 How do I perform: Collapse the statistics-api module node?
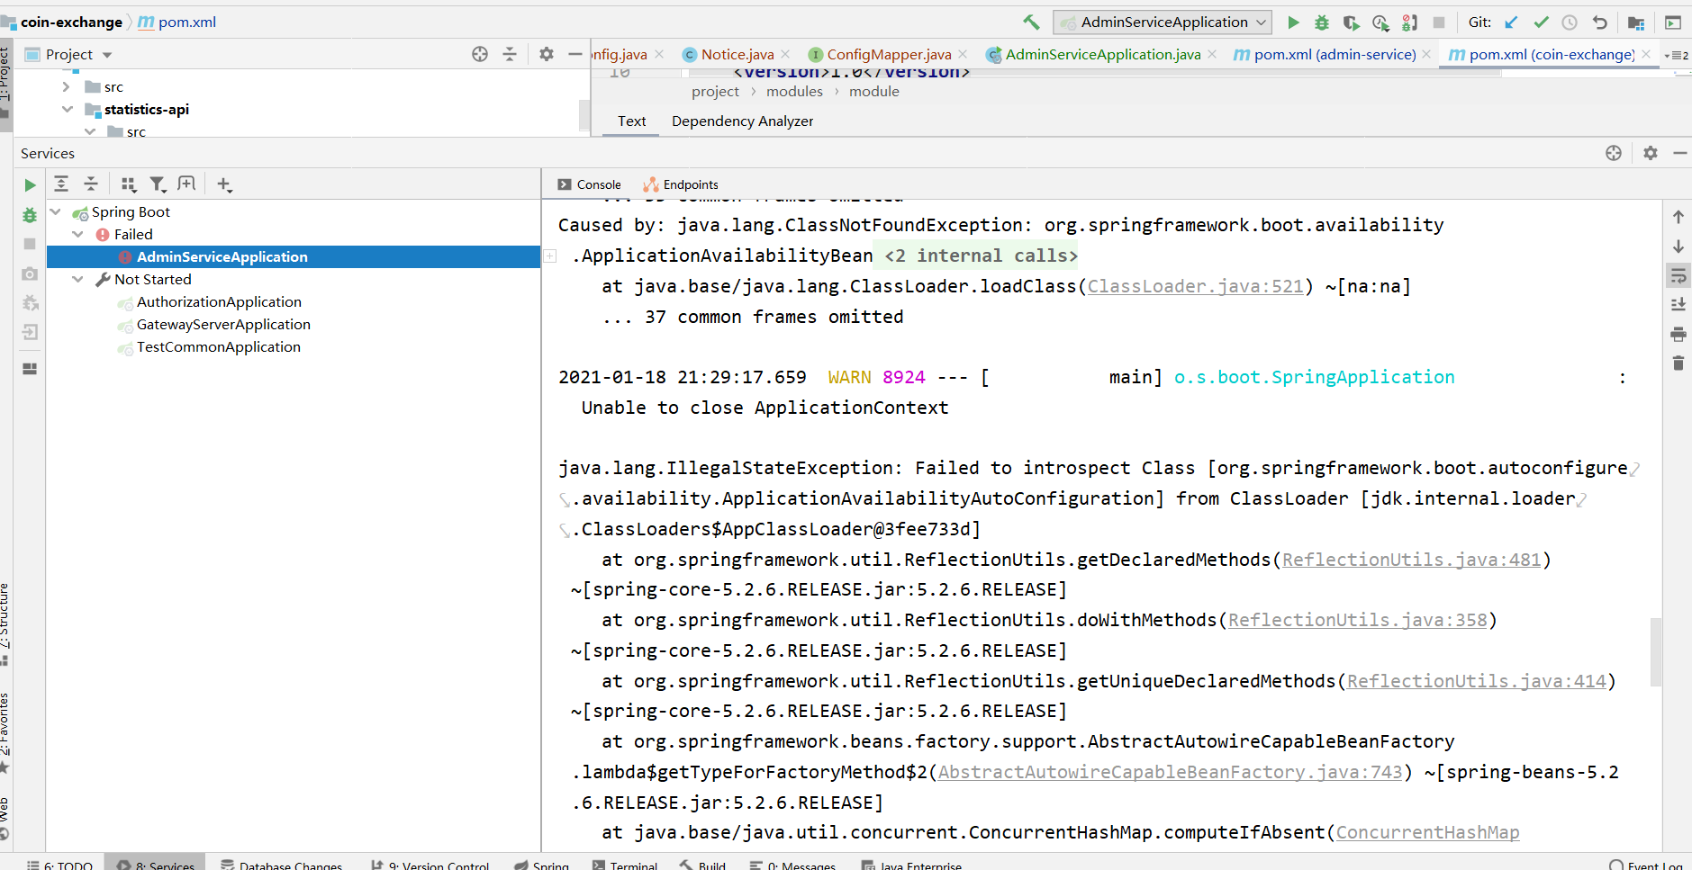[67, 109]
